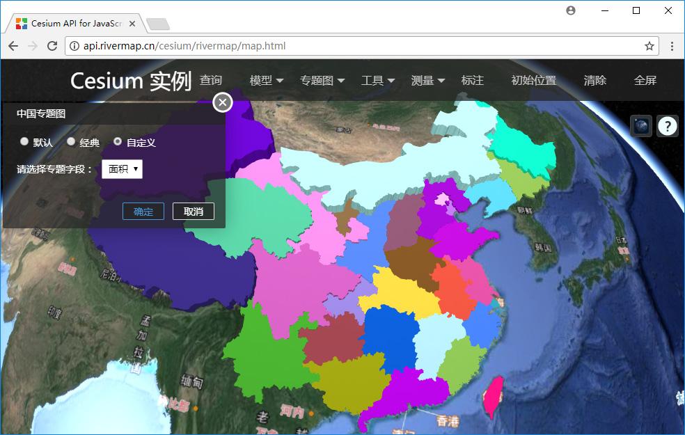Go back with the browser back arrow
This screenshot has height=435, width=685.
coord(13,46)
